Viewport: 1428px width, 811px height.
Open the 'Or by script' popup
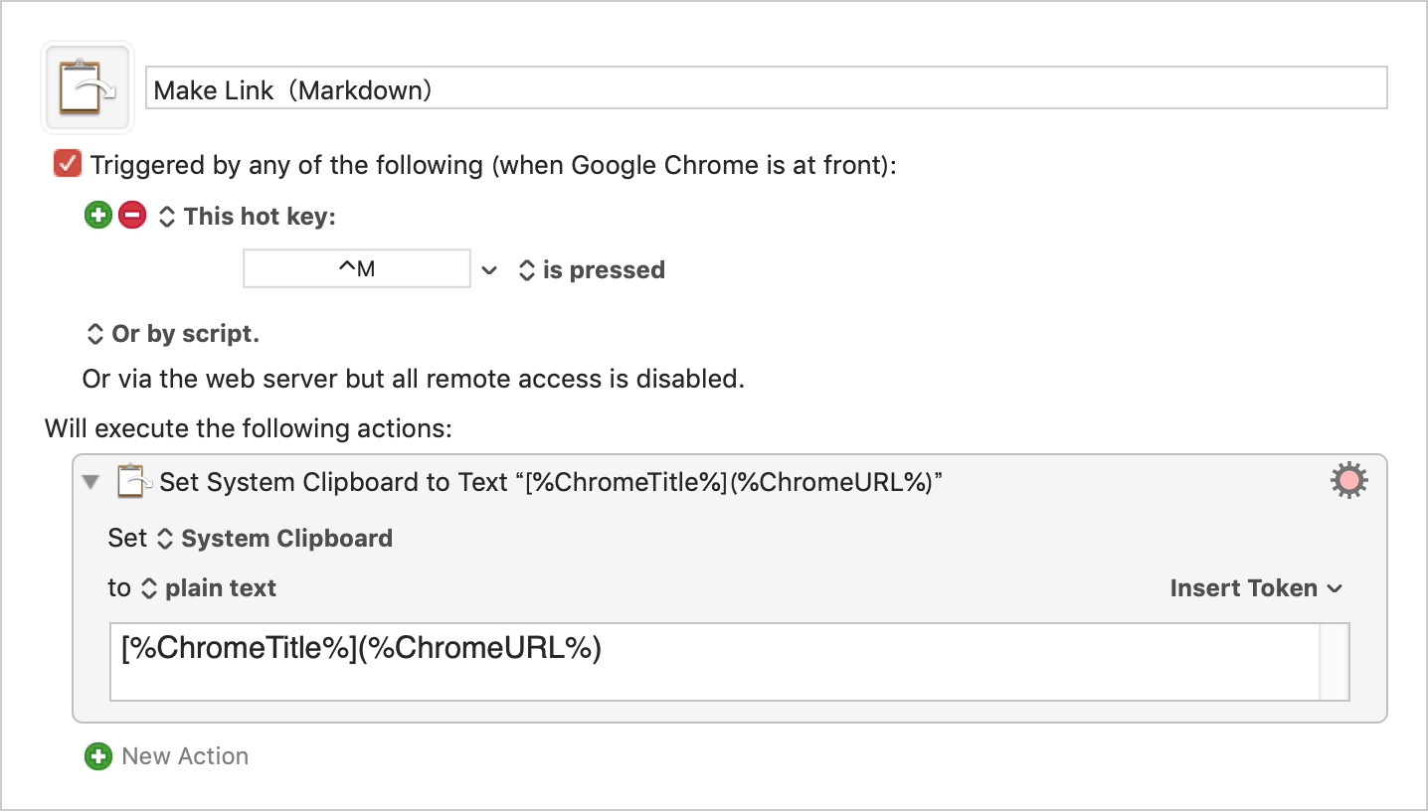(x=173, y=334)
